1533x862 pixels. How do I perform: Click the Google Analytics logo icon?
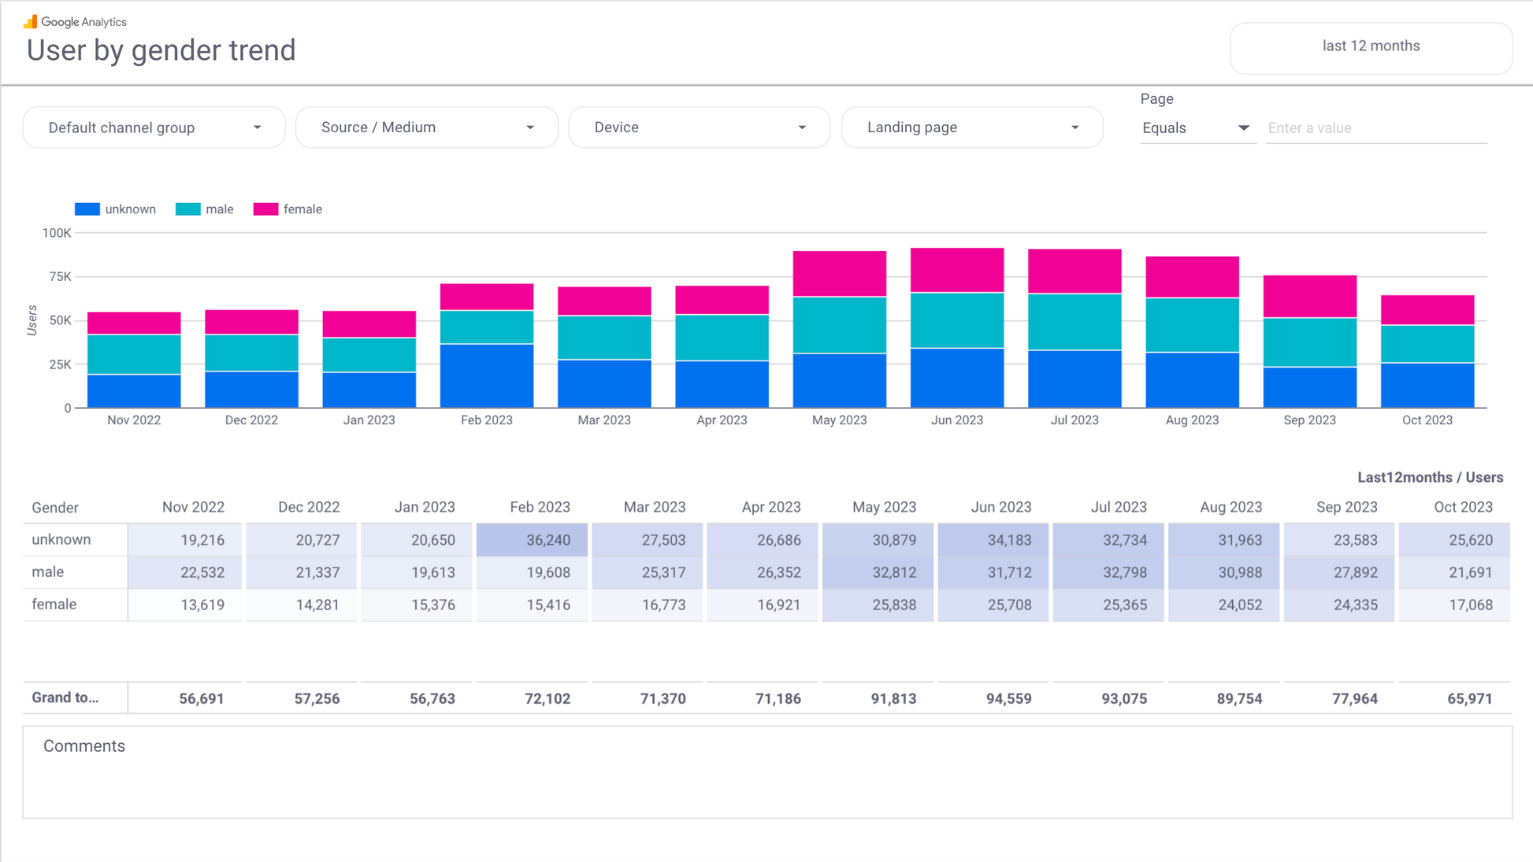31,21
